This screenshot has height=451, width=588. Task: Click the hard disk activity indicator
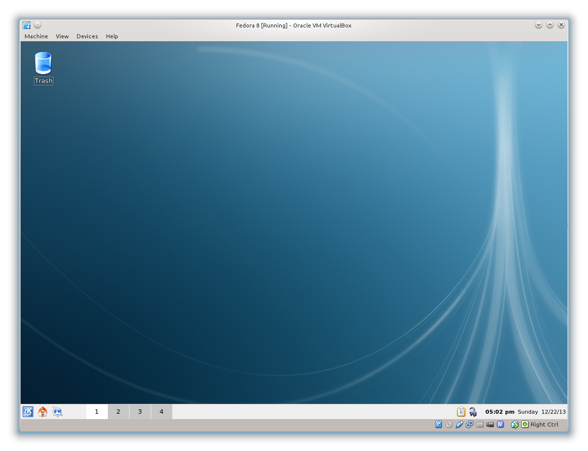(439, 424)
